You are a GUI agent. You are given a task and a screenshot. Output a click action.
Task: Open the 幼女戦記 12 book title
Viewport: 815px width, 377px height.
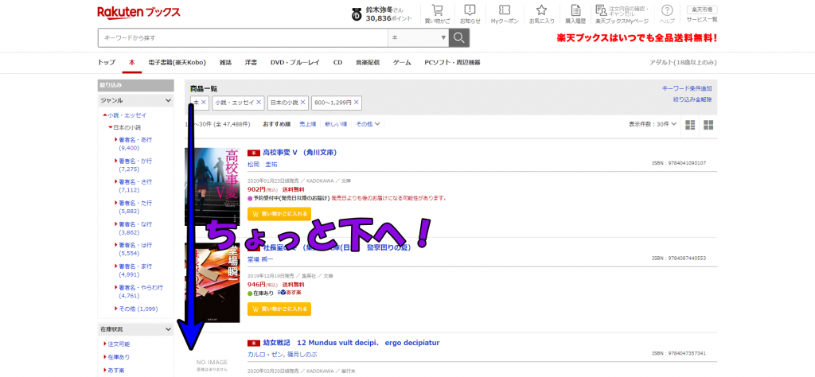(x=351, y=343)
